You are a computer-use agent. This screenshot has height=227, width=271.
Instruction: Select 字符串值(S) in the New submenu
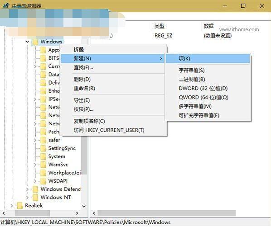click(192, 71)
